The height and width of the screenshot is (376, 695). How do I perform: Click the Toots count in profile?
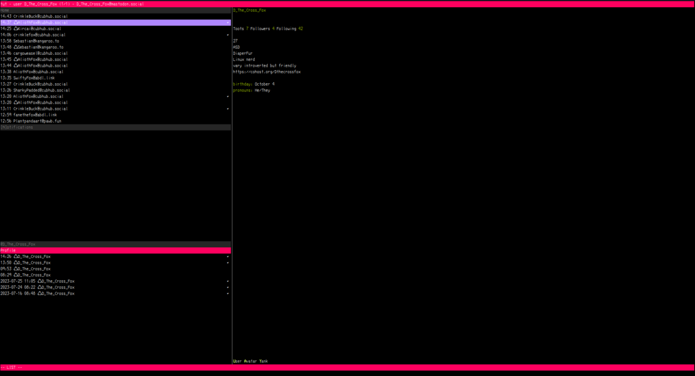(241, 29)
